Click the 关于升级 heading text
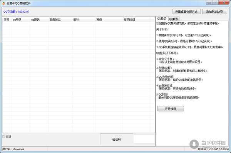This screenshot has height=153, width=231. [x=162, y=29]
